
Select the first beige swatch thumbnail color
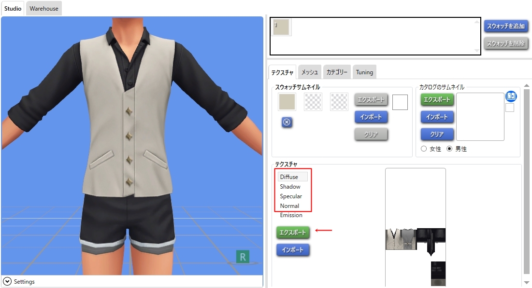[x=287, y=102]
